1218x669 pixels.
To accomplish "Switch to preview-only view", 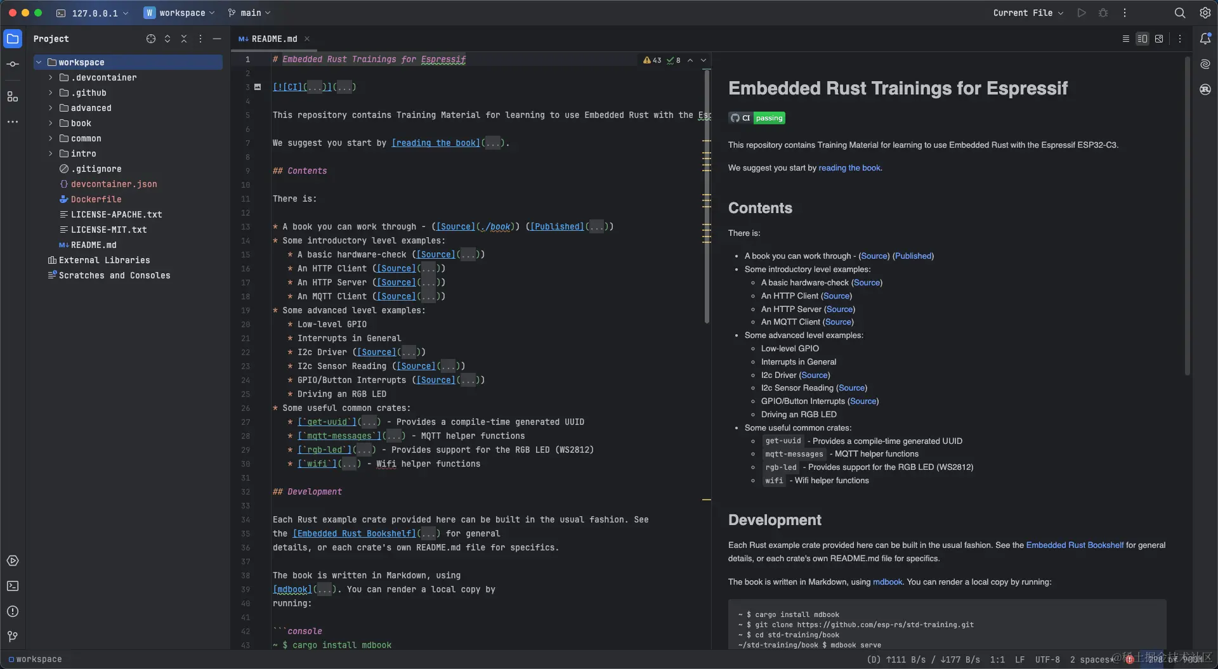I will (x=1159, y=39).
